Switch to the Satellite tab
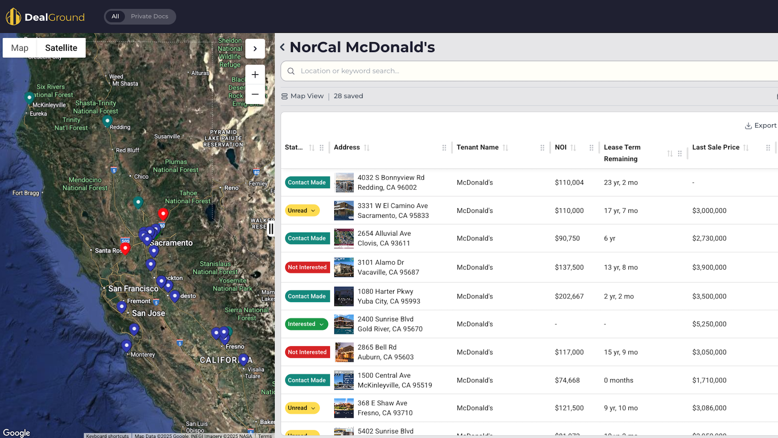Screen dimensions: 778x438 61,48
